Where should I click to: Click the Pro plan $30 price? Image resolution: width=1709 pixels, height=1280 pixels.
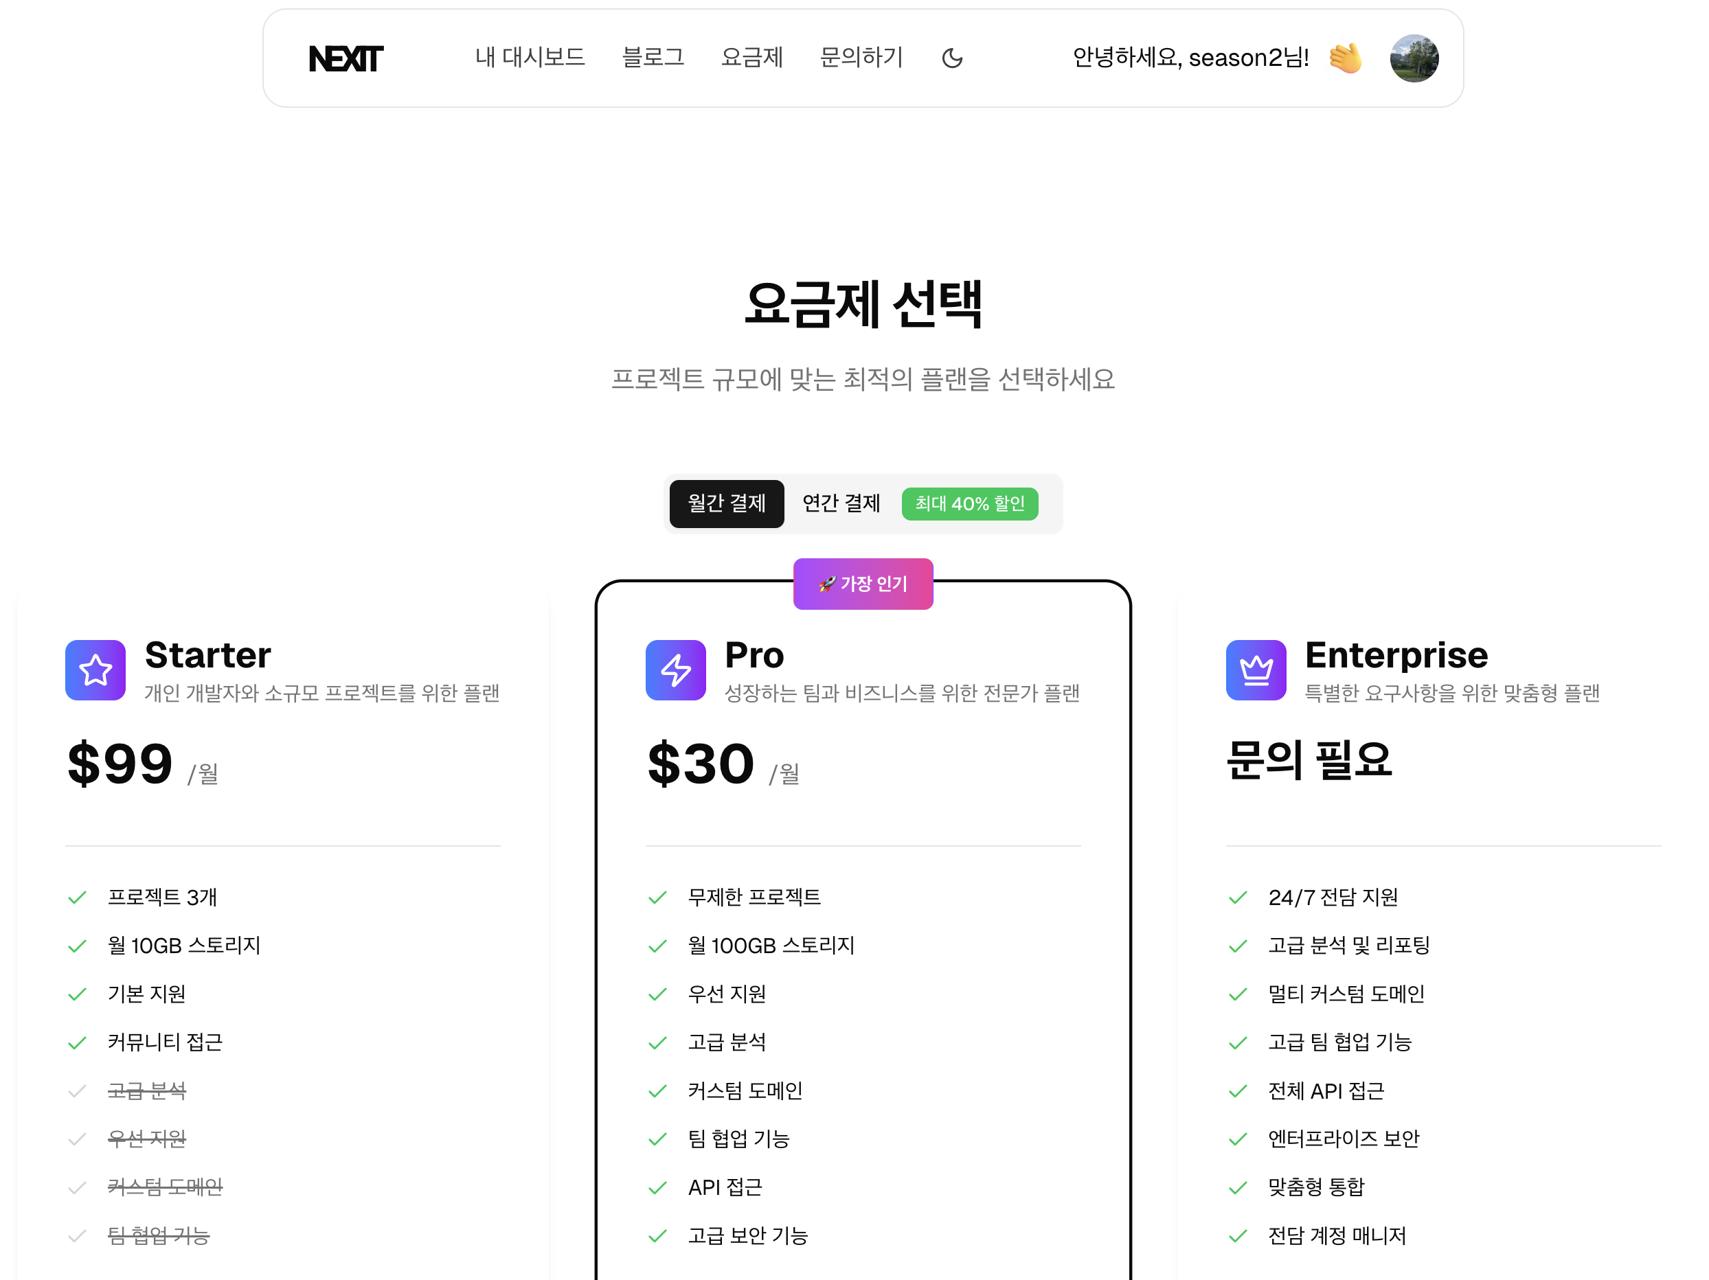[x=701, y=764]
